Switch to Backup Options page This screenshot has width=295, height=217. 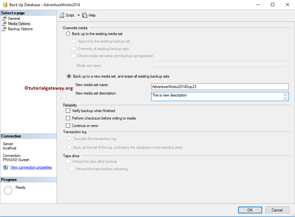click(20, 29)
